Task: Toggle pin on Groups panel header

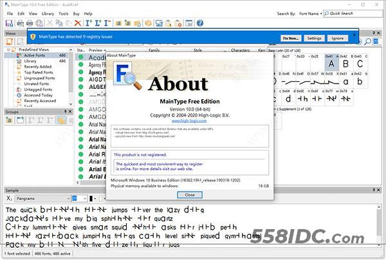Action: tap(65, 111)
